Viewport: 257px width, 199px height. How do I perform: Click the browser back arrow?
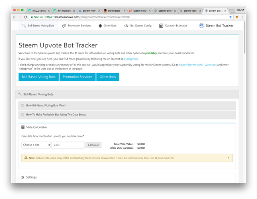coord(14,17)
